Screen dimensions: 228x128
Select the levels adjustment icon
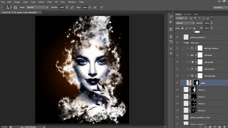(192, 55)
